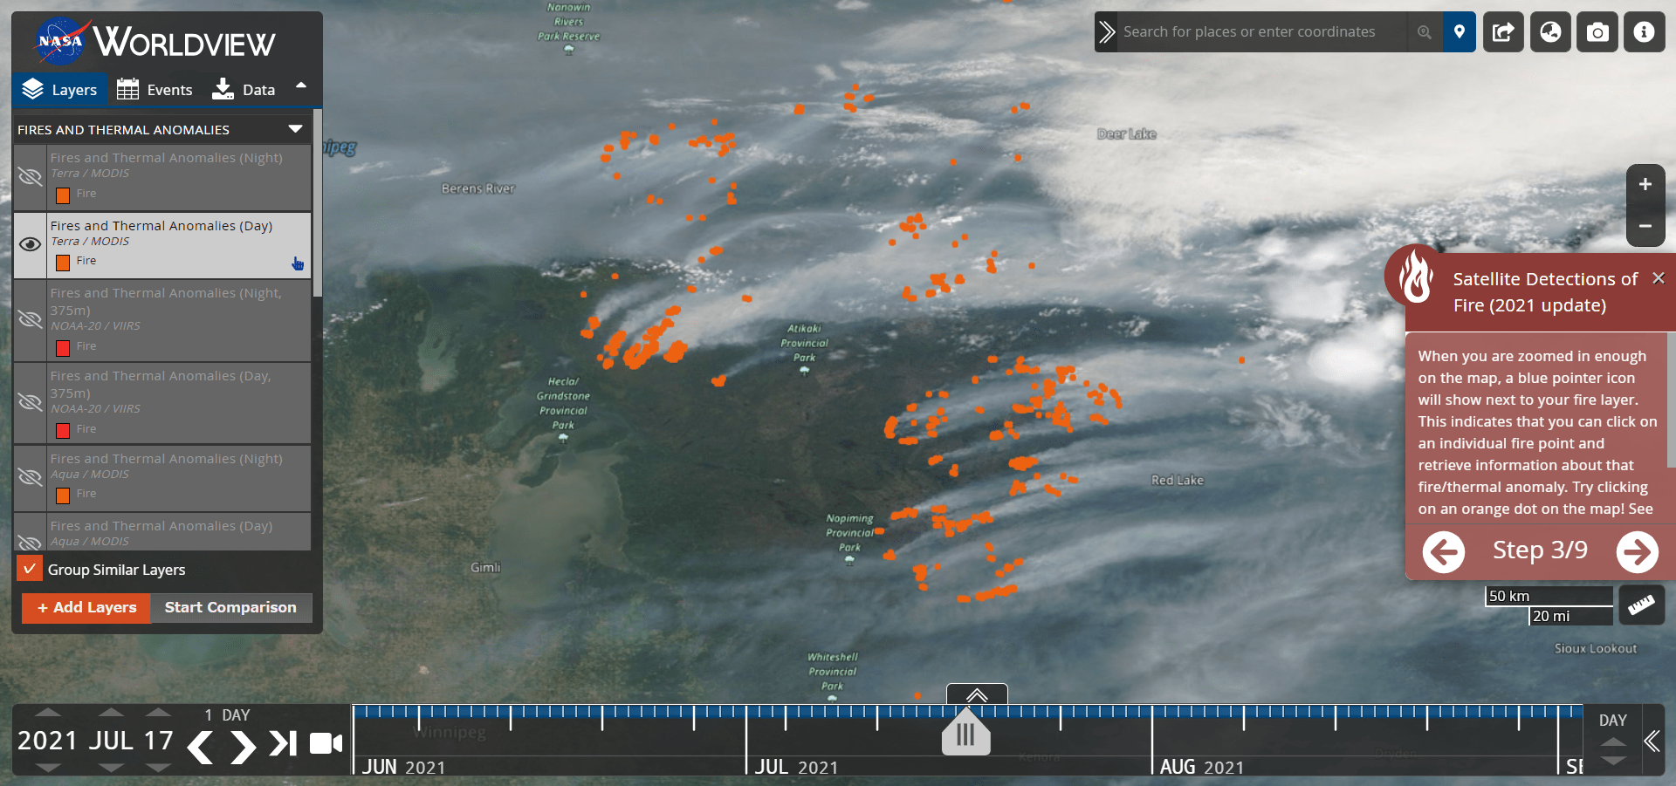Click the JUN 2021 timeline label
The height and width of the screenshot is (786, 1676).
coord(403,767)
